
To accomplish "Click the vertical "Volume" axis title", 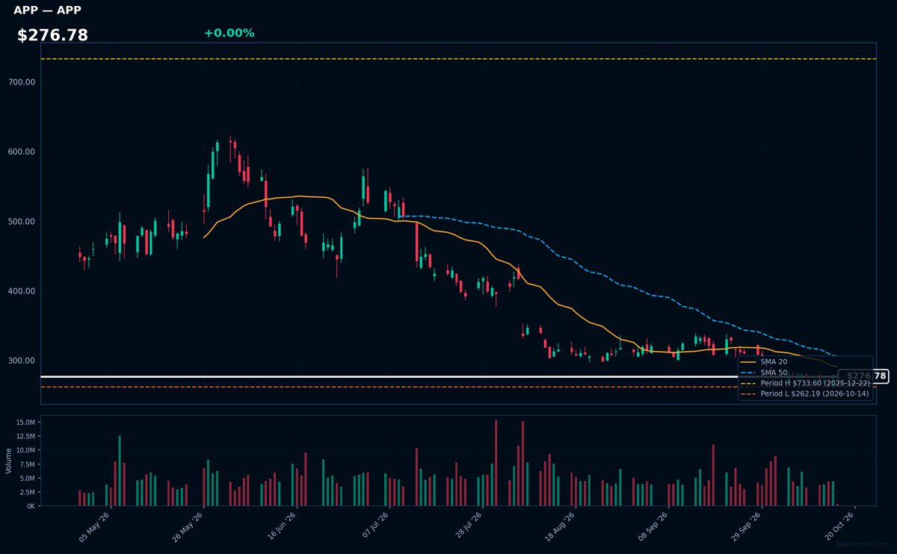I will 9,461.
